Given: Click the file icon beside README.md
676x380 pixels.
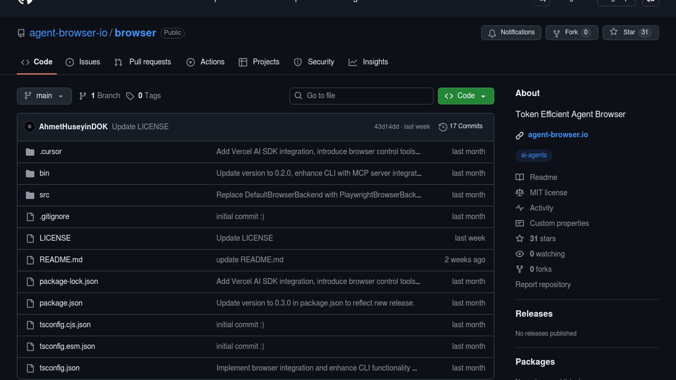Looking at the screenshot, I should (30, 260).
